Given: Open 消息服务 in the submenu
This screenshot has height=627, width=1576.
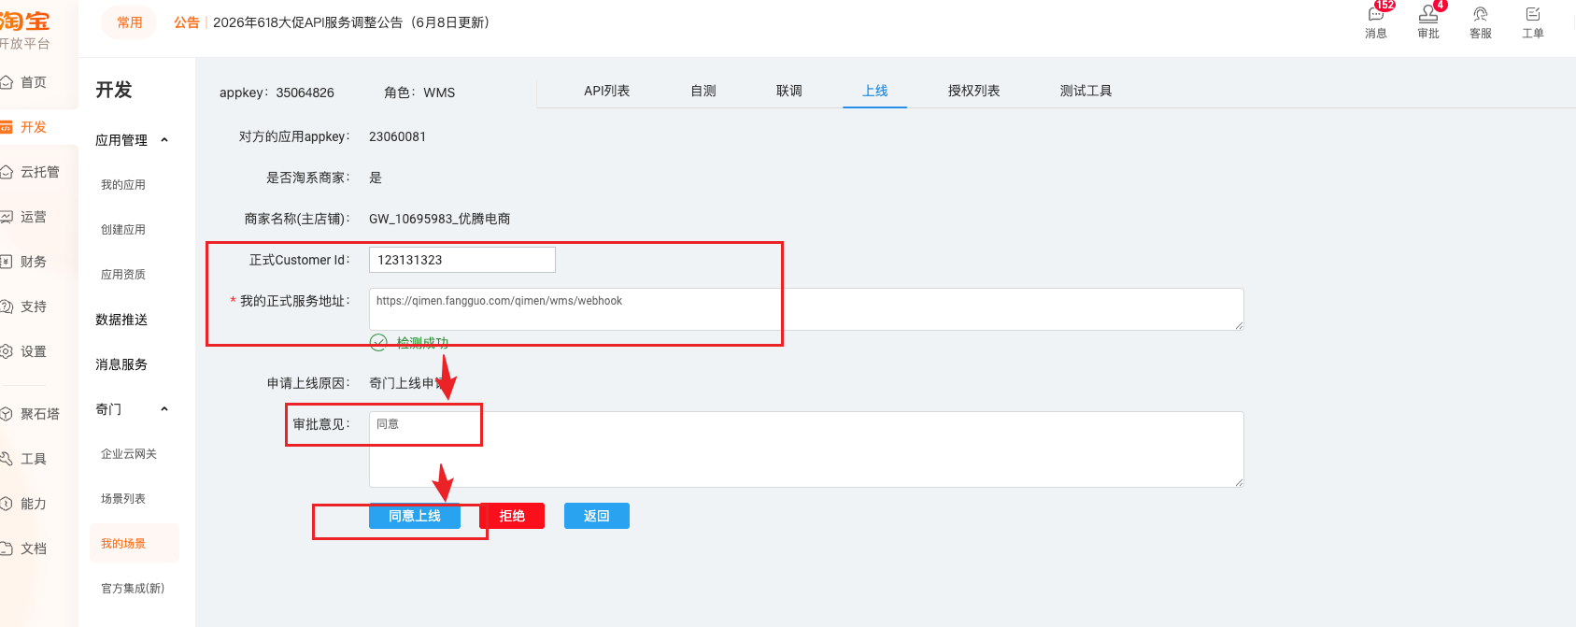Looking at the screenshot, I should (121, 364).
